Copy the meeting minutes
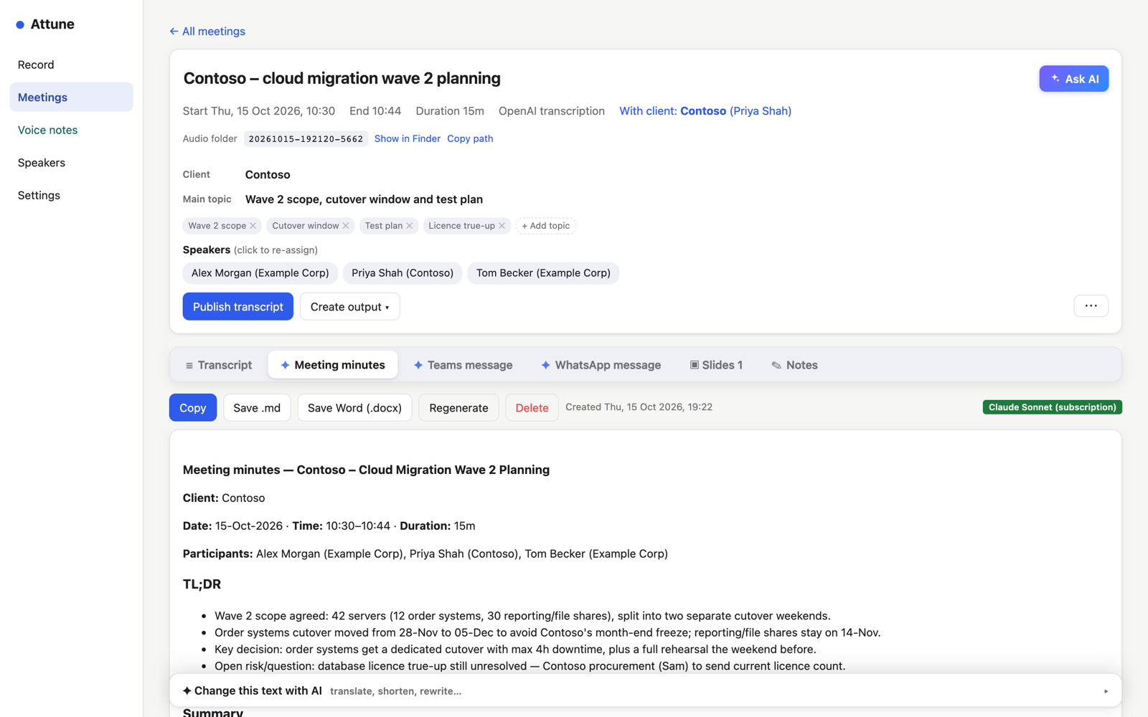The height and width of the screenshot is (717, 1148). click(x=192, y=408)
